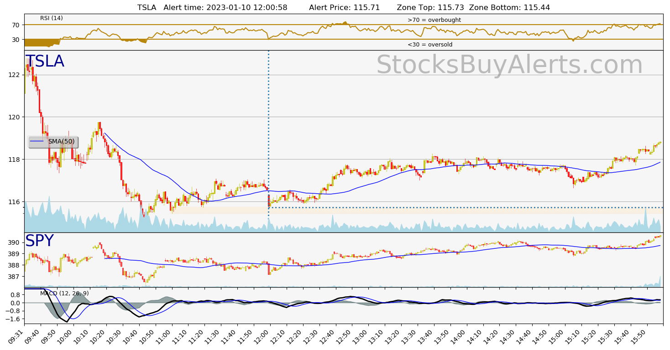Click the TSLA price axis label 122

pos(14,75)
